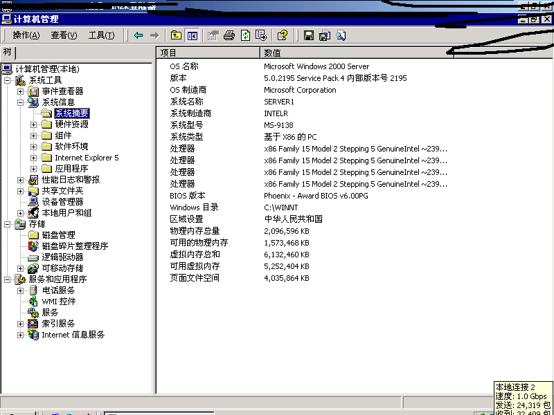This screenshot has width=554, height=415.
Task: Click the 项目 column header
Action: pos(208,53)
